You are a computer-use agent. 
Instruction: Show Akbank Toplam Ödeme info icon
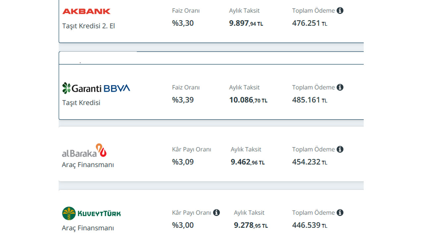click(x=340, y=11)
